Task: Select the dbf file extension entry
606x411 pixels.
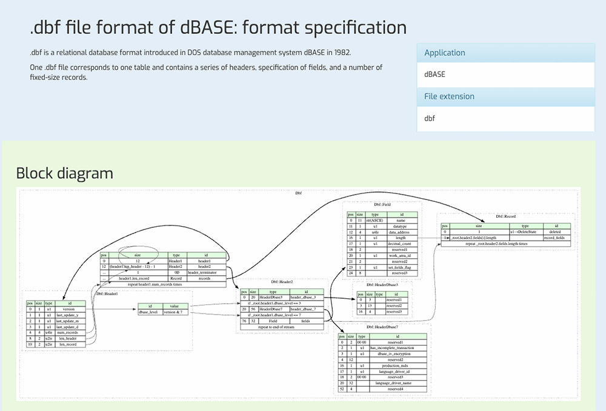Action: pos(430,118)
